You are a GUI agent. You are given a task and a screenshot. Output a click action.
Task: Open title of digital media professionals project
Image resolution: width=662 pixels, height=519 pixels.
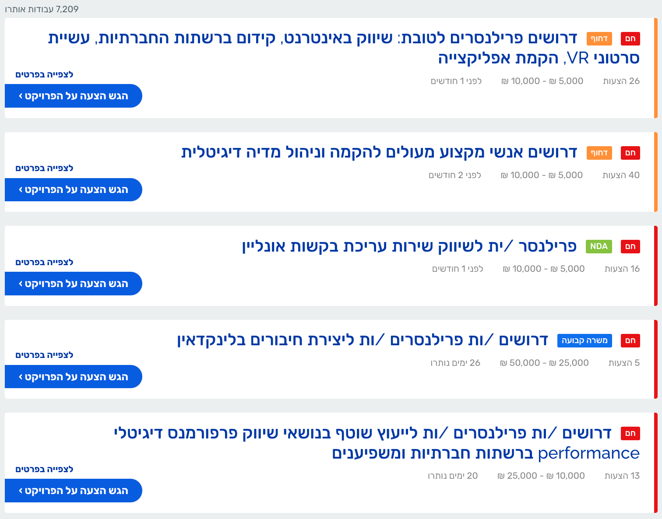point(379,152)
